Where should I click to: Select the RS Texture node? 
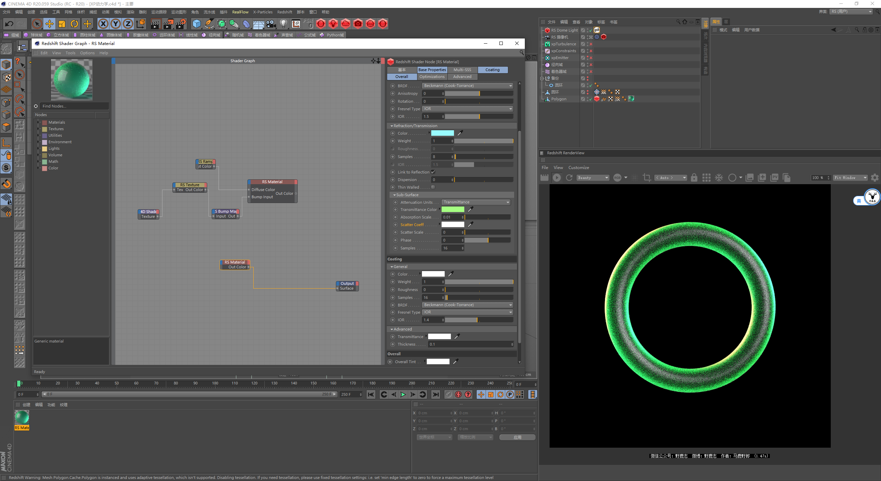pyautogui.click(x=190, y=185)
